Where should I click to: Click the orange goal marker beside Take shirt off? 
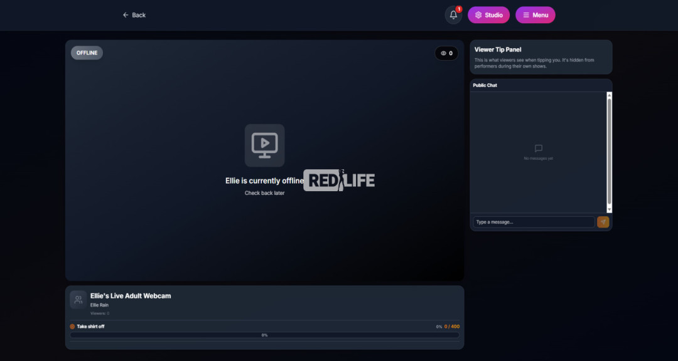pos(72,327)
